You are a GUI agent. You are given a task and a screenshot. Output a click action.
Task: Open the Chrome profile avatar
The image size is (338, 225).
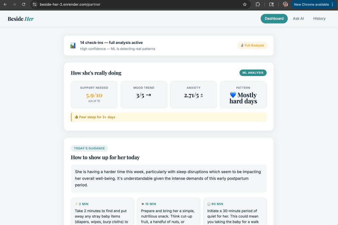(285, 4)
